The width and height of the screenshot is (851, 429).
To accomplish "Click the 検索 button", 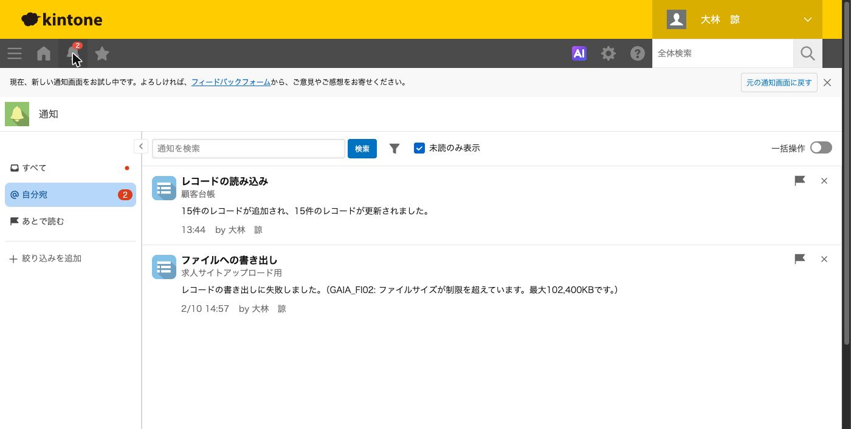I will (362, 149).
